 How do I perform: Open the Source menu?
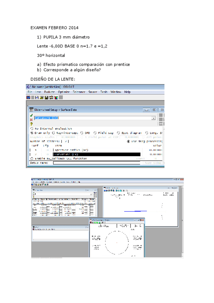[x=93, y=92]
